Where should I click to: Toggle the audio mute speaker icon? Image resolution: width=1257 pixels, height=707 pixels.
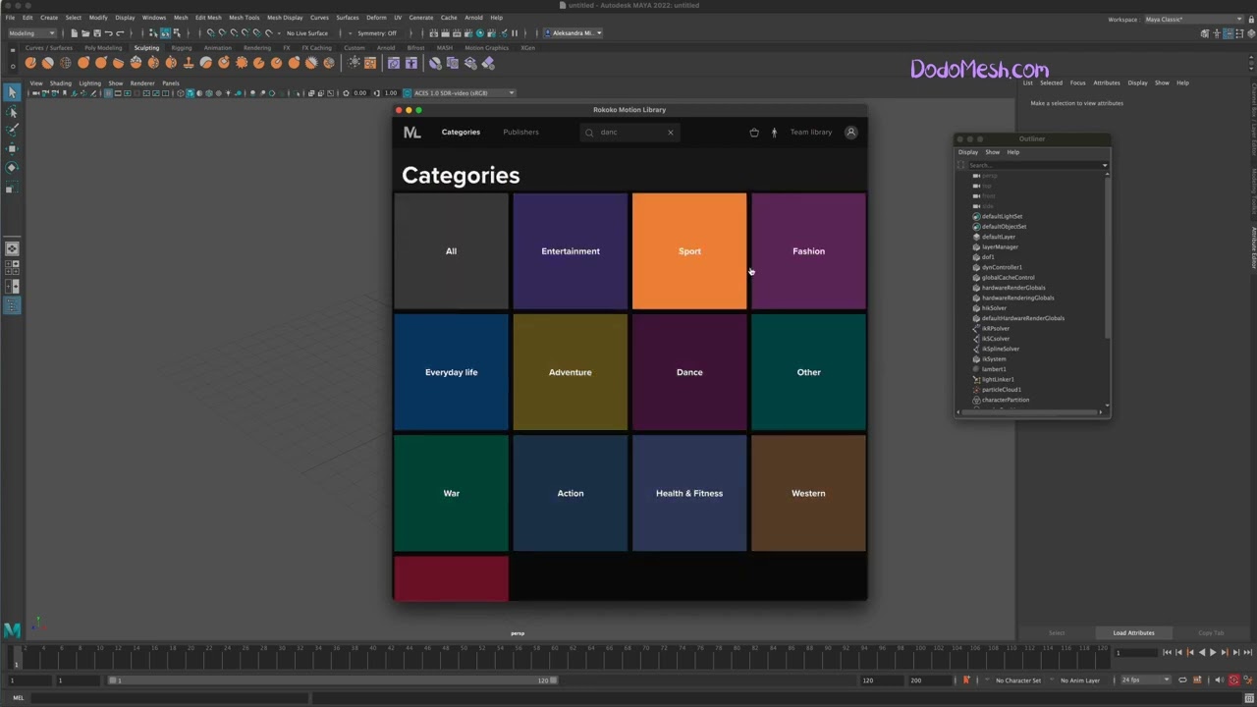(x=1220, y=680)
